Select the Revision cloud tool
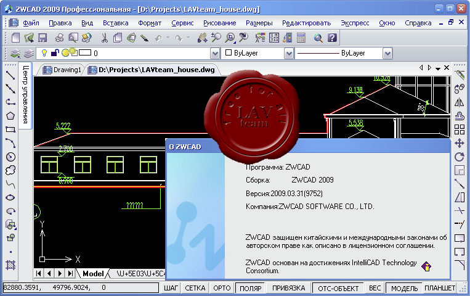The image size is (470, 296). pyautogui.click(x=10, y=170)
